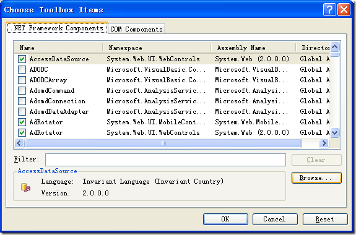356x235 pixels.
Task: Click Microsoft.AnalysisServic... namespace in AdomdDataAdapter row
Action: 156,111
